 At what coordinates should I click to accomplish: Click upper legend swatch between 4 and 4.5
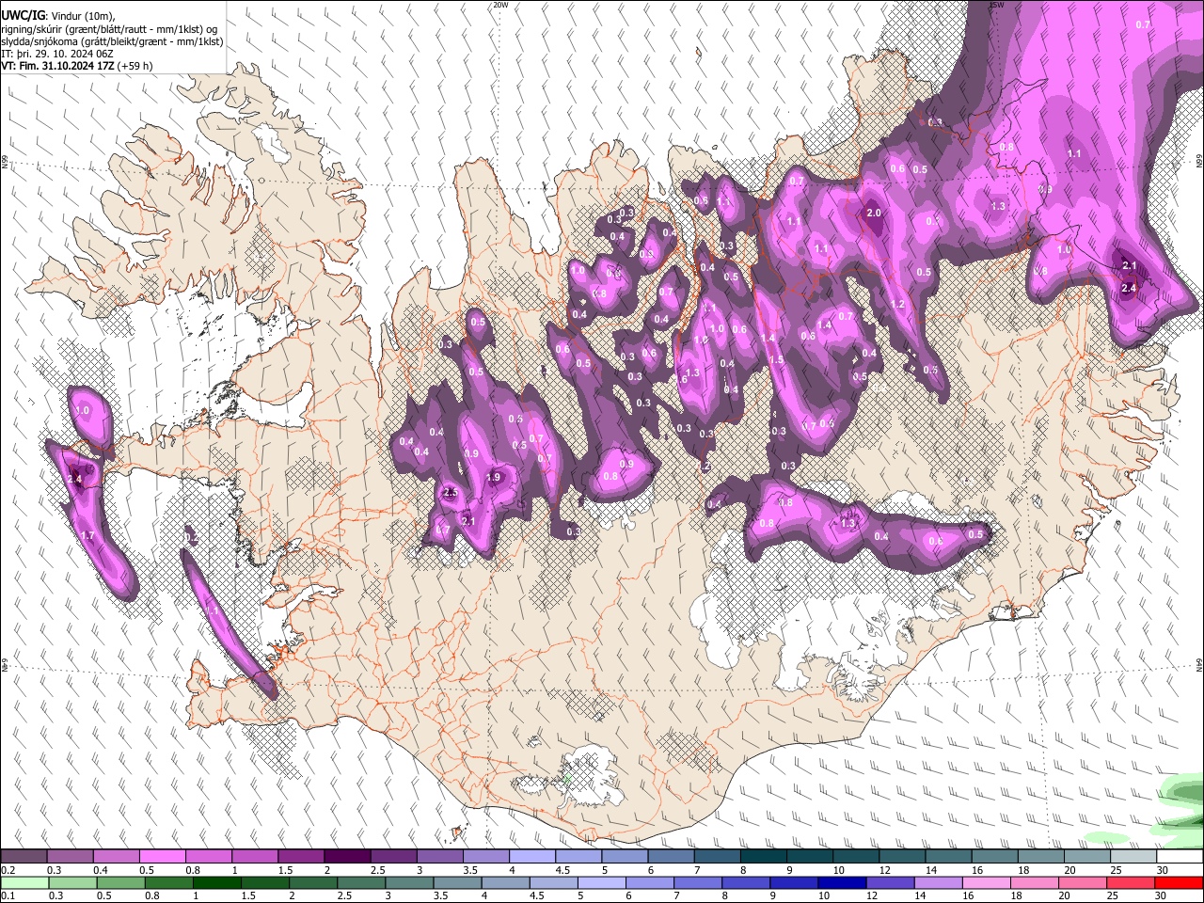(532, 857)
